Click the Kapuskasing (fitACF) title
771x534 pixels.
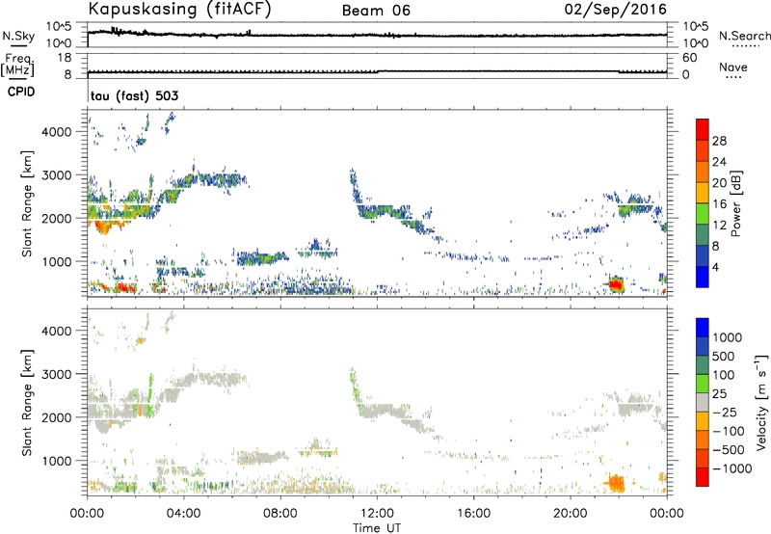click(180, 9)
